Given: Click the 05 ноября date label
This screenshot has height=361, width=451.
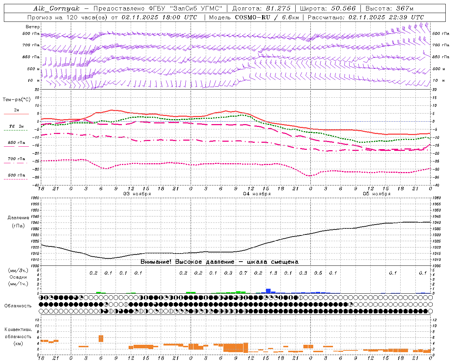Looking at the screenshot, I should 377,194.
